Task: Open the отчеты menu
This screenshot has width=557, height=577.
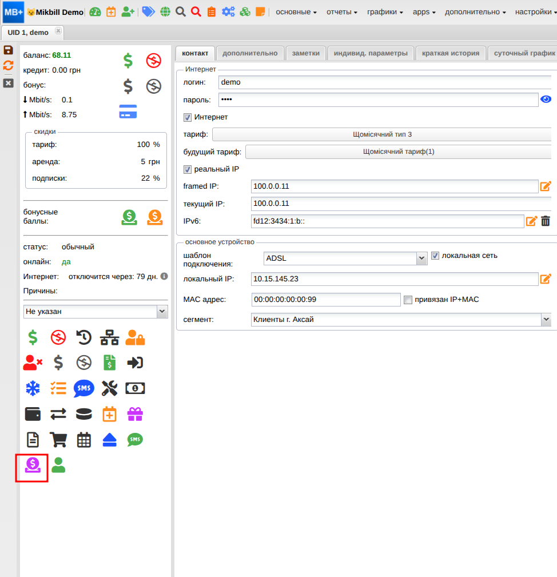Action: 342,12
